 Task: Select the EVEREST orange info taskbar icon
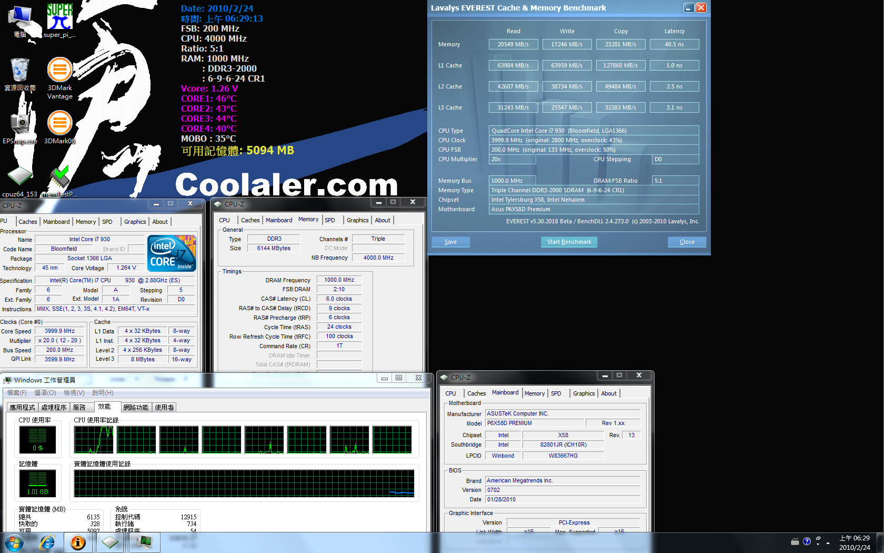click(78, 542)
